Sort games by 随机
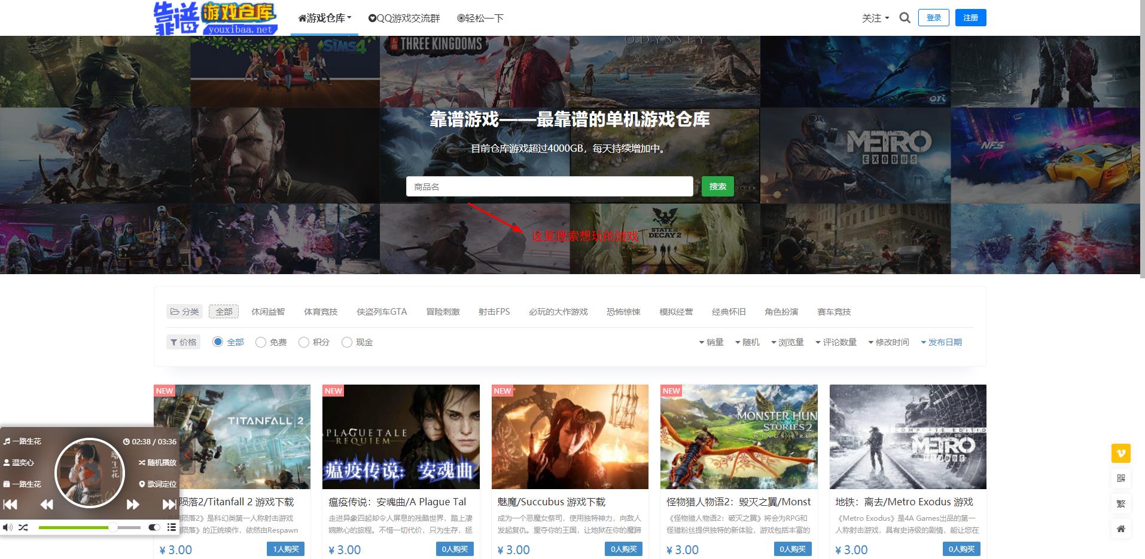Screen dimensions: 1145x559 pos(747,342)
